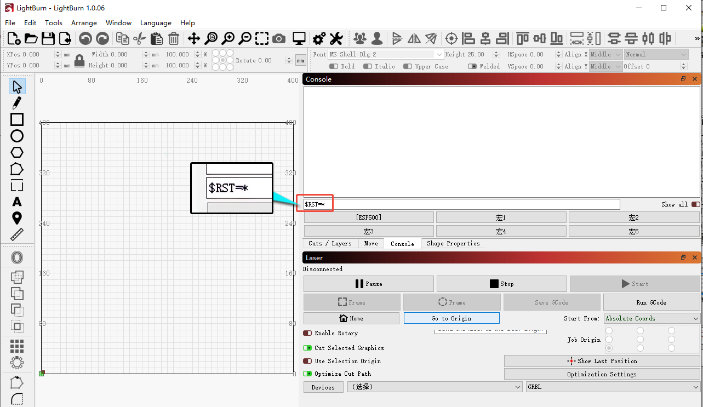Click the Home button
703x407 pixels.
tap(351, 318)
